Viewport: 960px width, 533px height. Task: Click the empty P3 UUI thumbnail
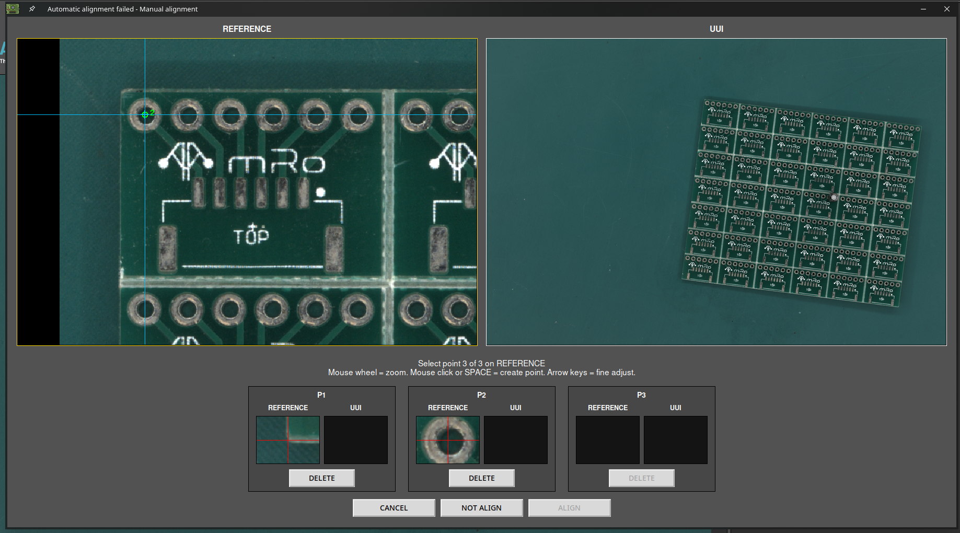click(x=676, y=440)
